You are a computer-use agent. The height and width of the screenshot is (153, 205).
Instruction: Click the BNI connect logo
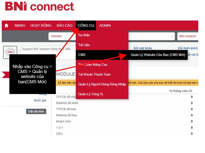point(40,6)
